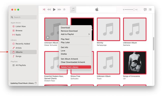
Task: Click the music note artwork in player
Action: click(x=73, y=10)
